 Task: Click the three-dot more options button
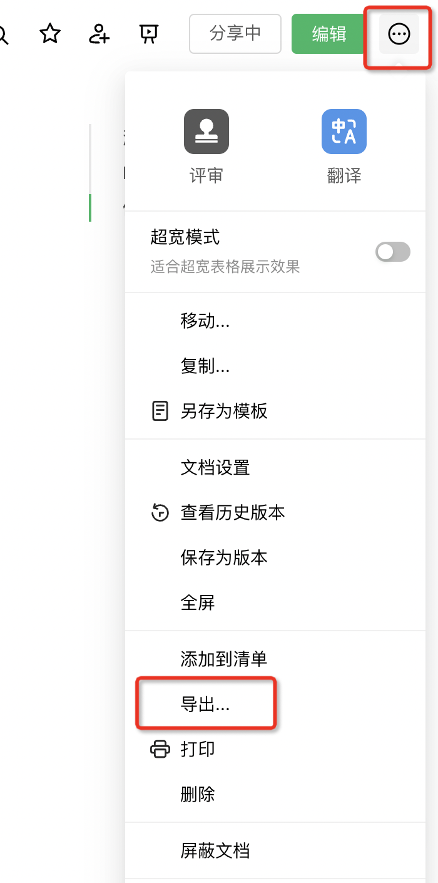(x=399, y=34)
